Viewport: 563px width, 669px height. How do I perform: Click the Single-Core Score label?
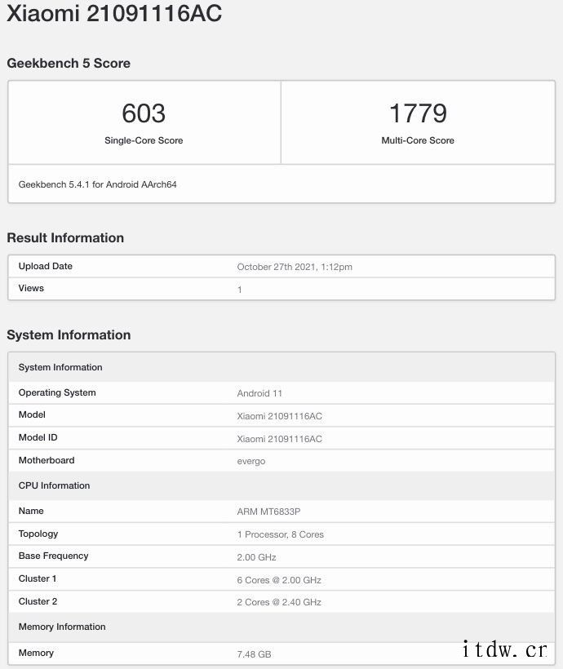point(144,140)
